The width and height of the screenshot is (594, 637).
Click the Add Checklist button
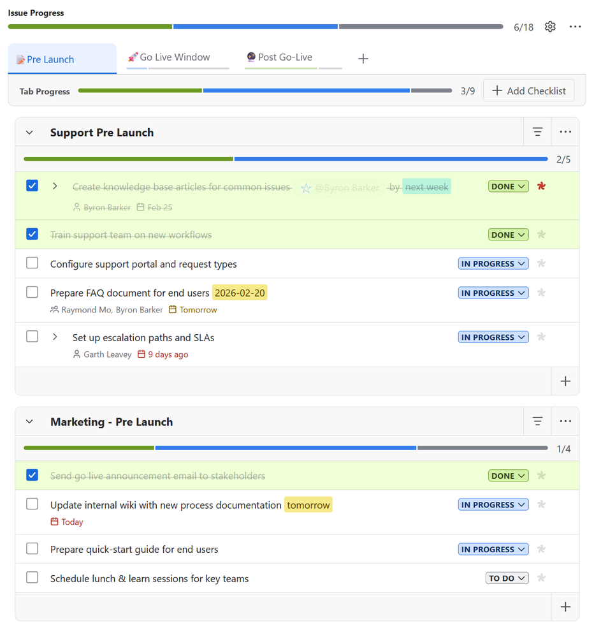pos(528,91)
